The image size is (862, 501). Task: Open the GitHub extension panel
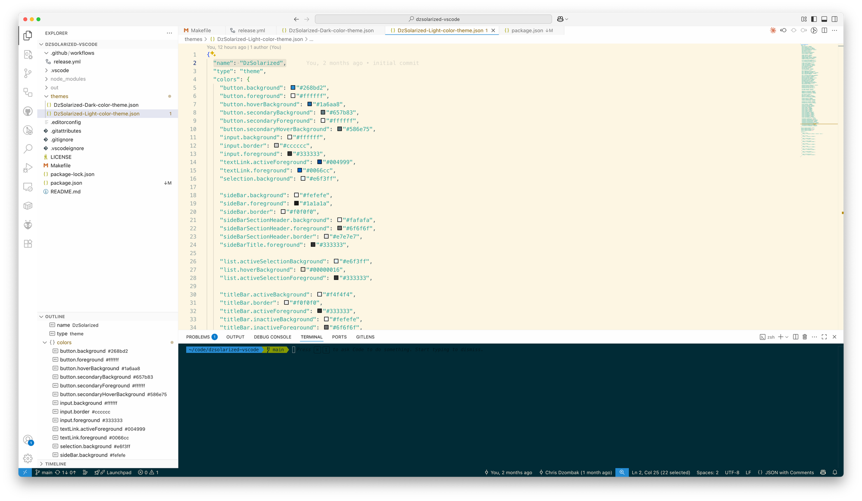[x=28, y=111]
